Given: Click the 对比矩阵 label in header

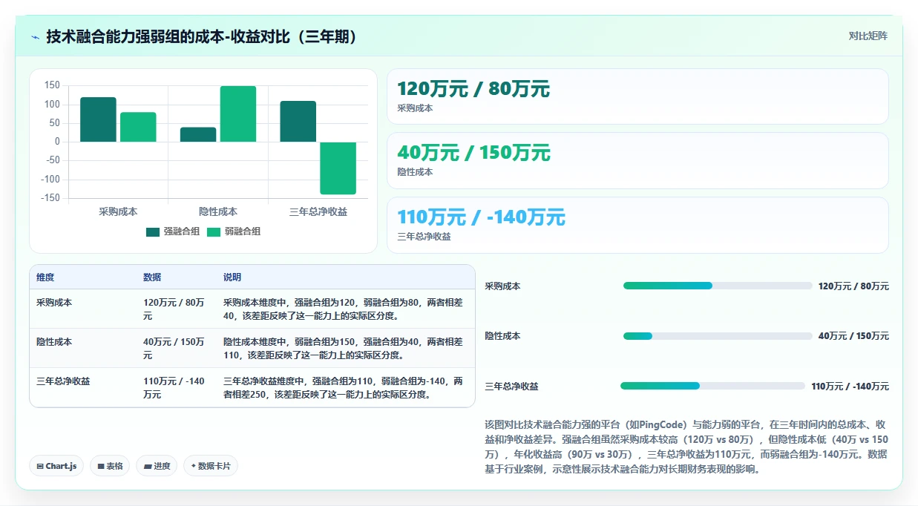Looking at the screenshot, I should coord(868,36).
